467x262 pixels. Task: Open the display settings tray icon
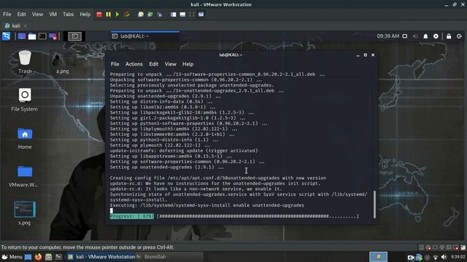[x=405, y=36]
